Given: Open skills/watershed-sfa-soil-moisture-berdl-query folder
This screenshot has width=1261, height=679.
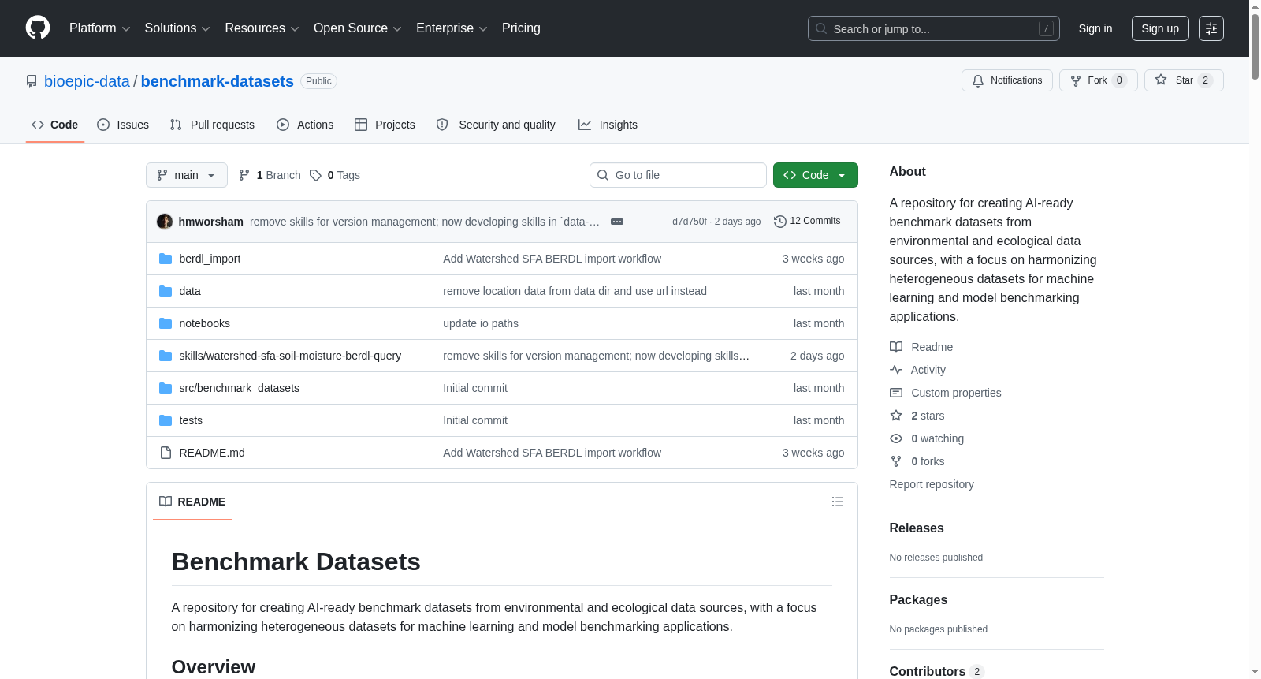Looking at the screenshot, I should pos(290,356).
